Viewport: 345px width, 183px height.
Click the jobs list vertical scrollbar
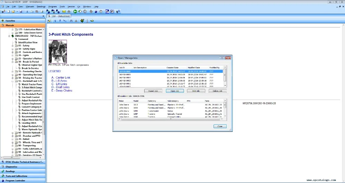(225, 76)
